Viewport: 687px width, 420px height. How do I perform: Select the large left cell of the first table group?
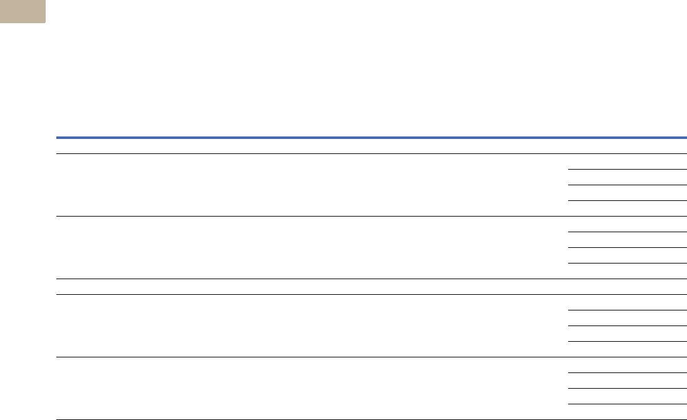312,185
